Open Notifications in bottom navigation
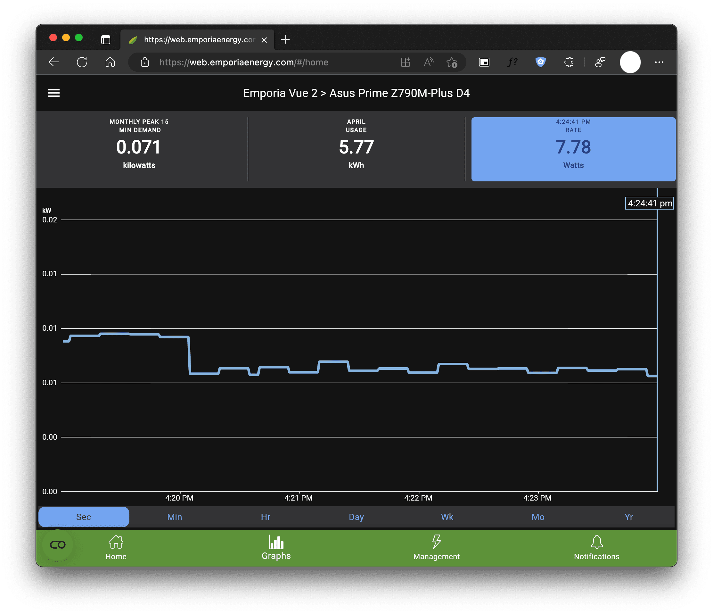This screenshot has width=713, height=614. pyautogui.click(x=596, y=548)
